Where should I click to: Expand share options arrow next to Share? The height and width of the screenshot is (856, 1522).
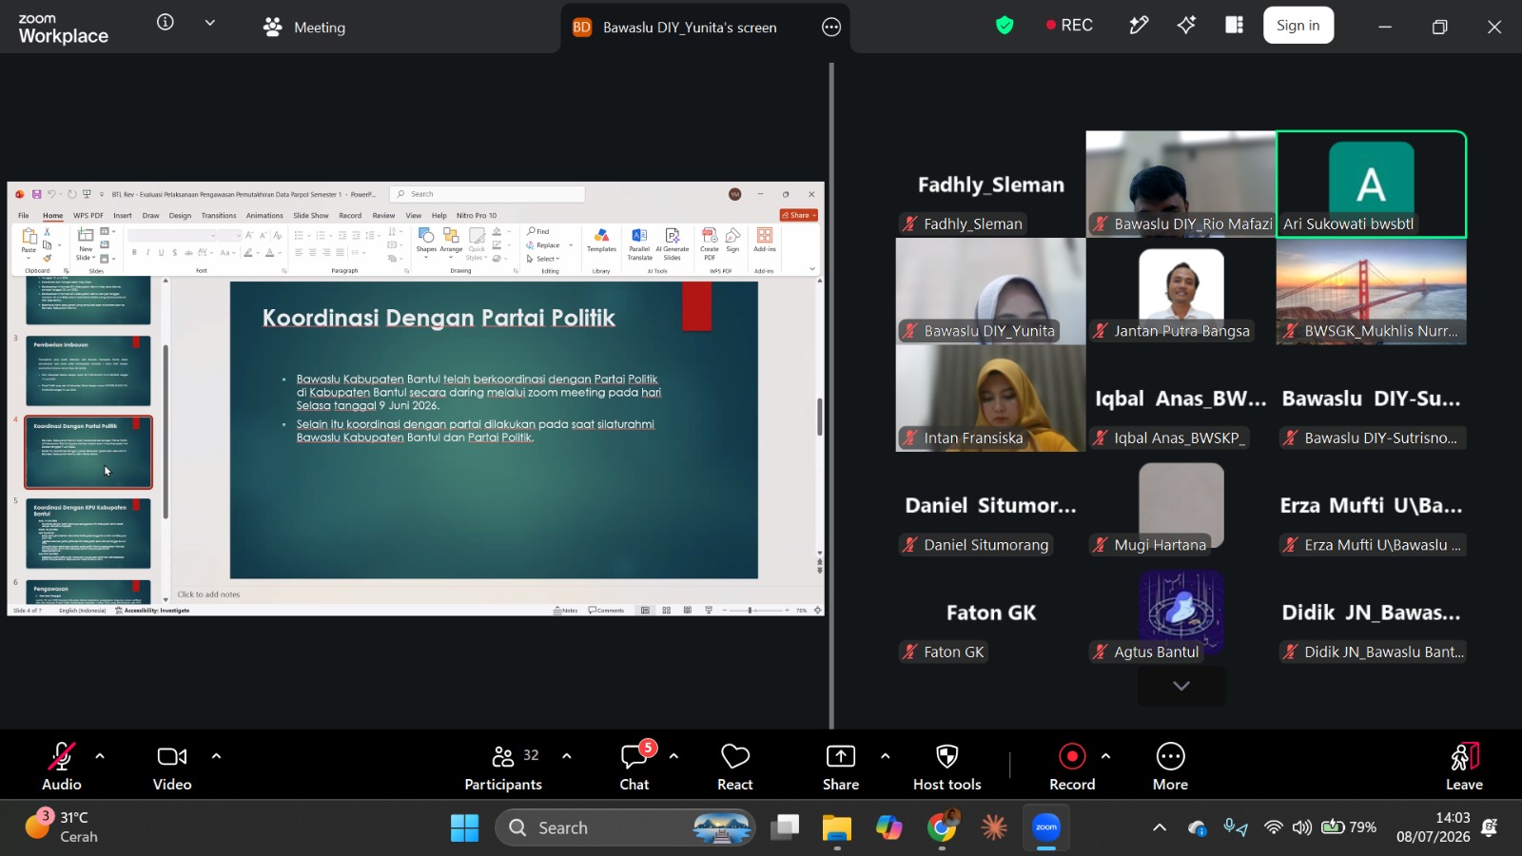(x=886, y=756)
